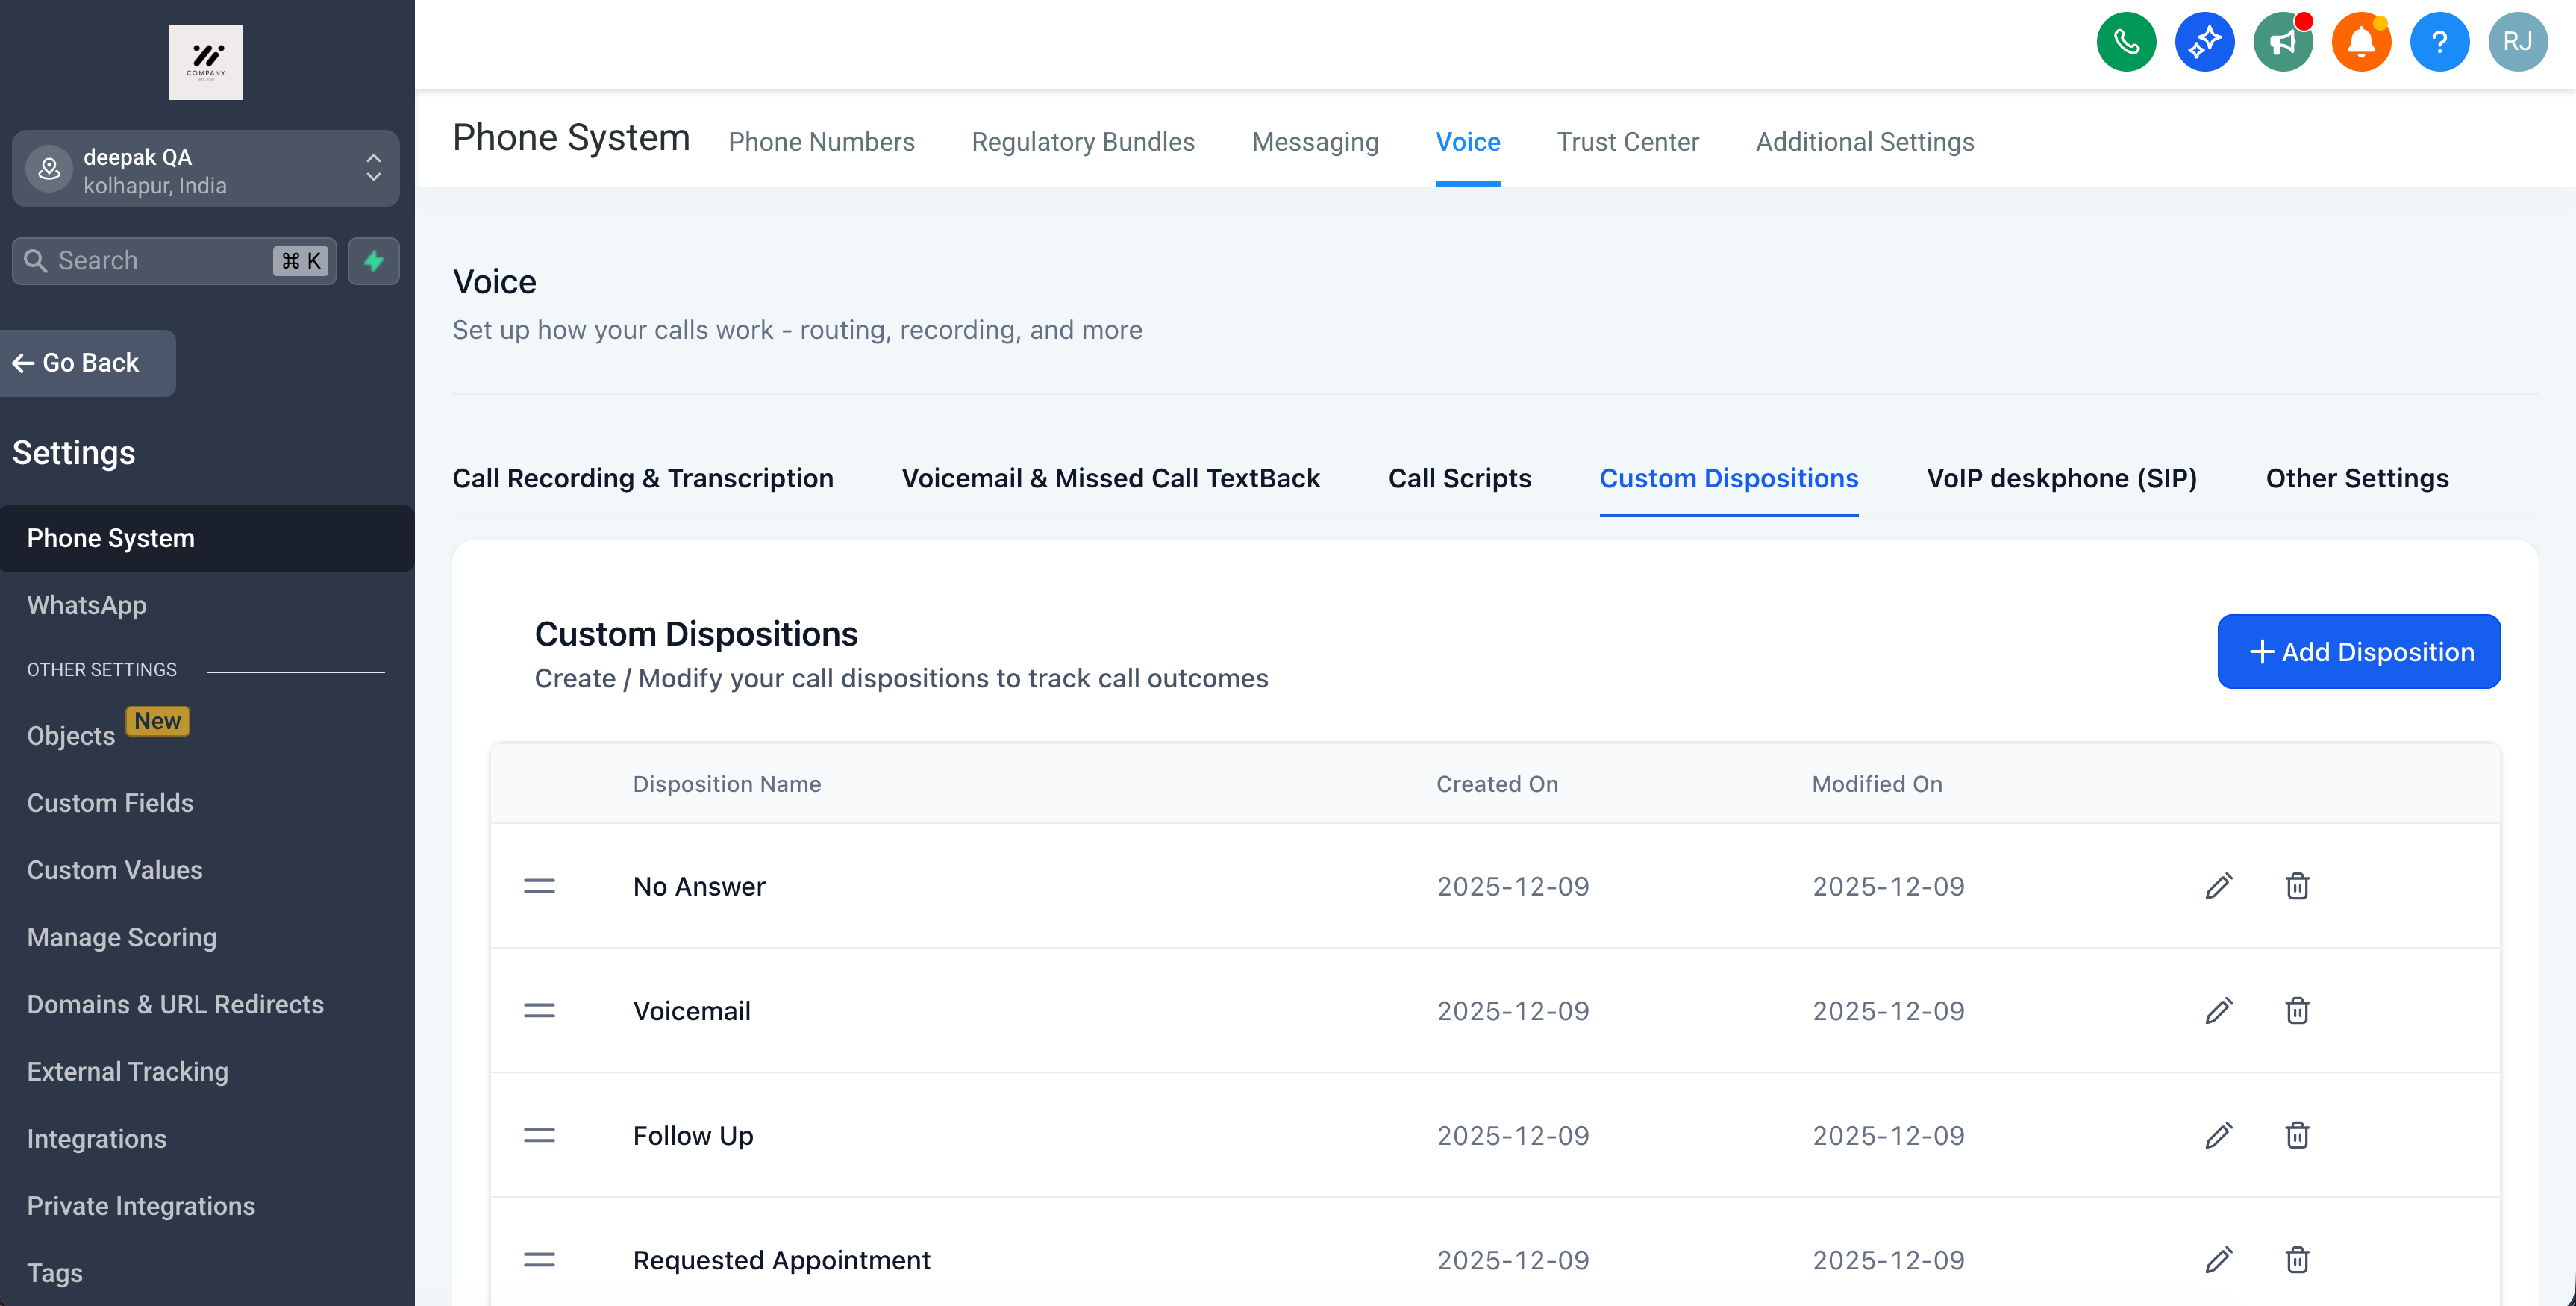Click the green phone dialer icon

[x=2125, y=42]
